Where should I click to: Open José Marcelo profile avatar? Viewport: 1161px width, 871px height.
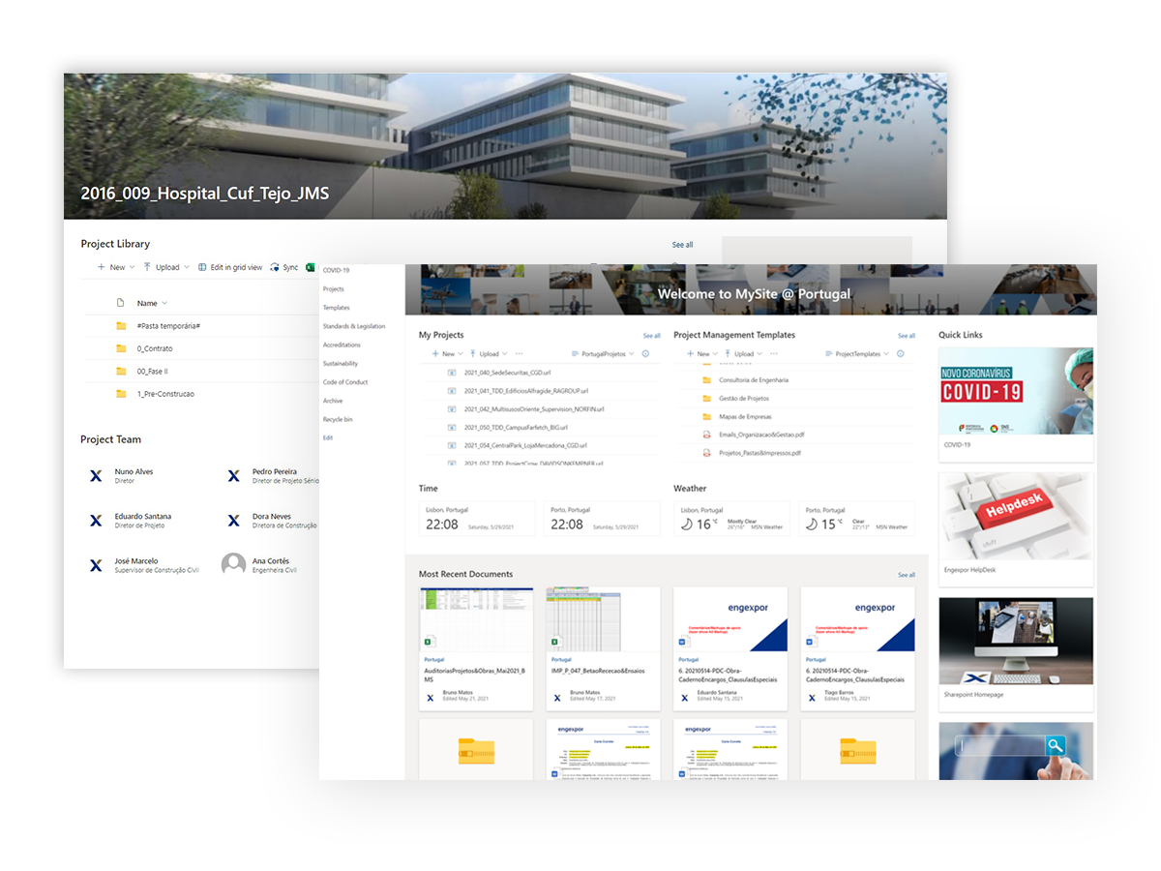(96, 564)
